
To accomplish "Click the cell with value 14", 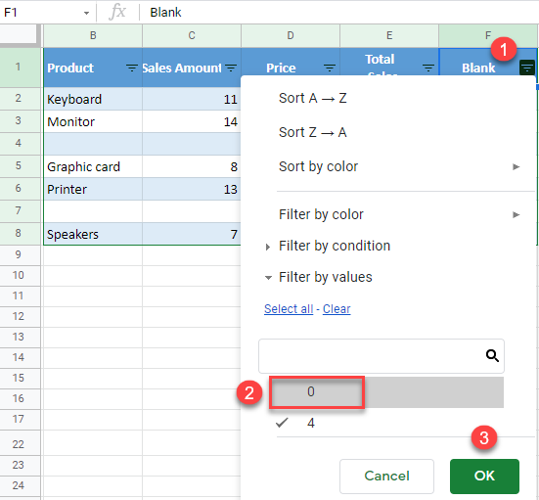I will pyautogui.click(x=192, y=121).
